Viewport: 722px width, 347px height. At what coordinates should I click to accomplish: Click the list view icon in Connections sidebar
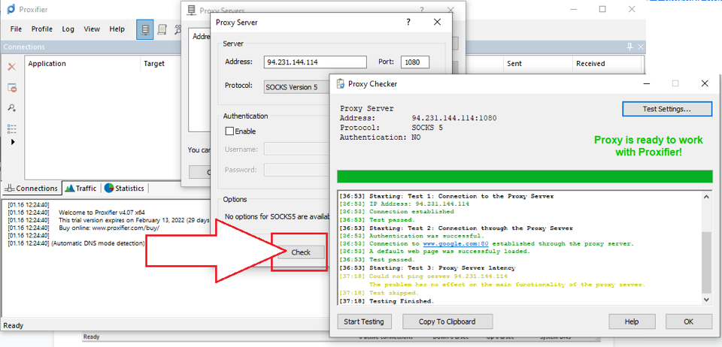pos(12,128)
